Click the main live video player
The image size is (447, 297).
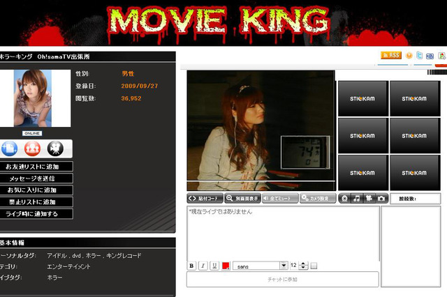[261, 130]
